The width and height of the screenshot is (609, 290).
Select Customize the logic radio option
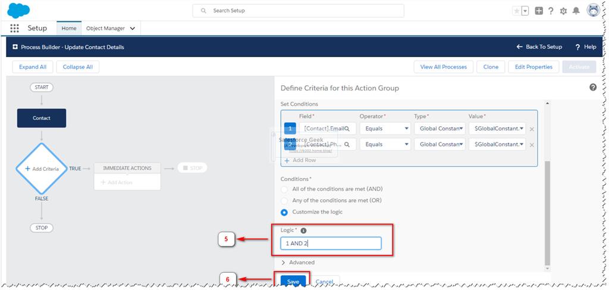click(285, 212)
